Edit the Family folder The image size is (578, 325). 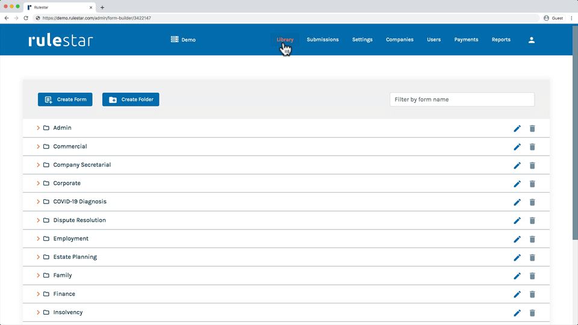click(x=517, y=276)
